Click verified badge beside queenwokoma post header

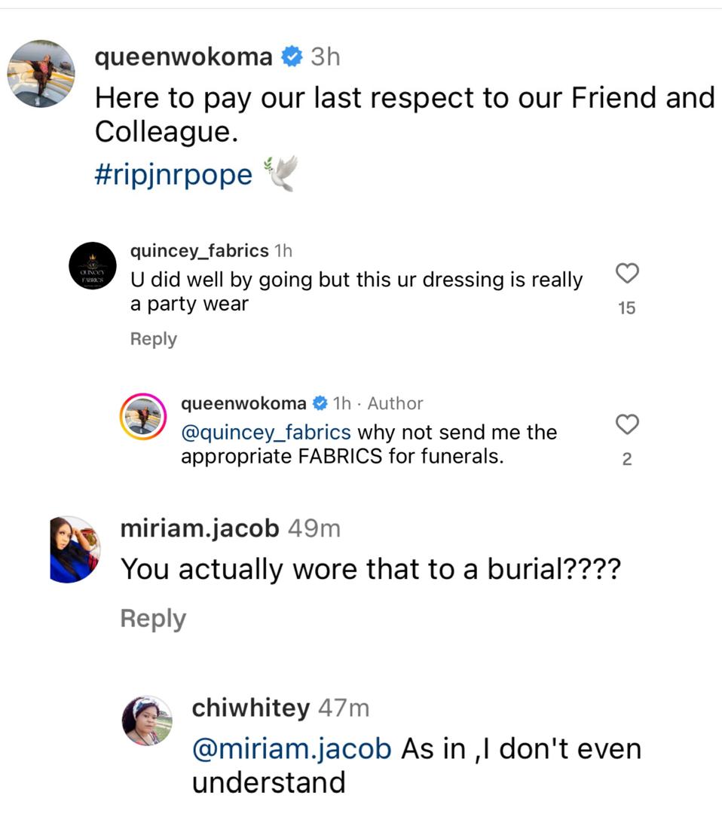click(x=292, y=57)
